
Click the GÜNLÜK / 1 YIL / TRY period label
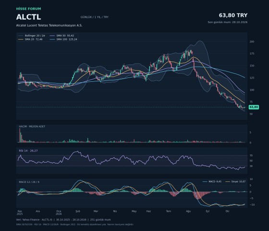tap(95, 17)
